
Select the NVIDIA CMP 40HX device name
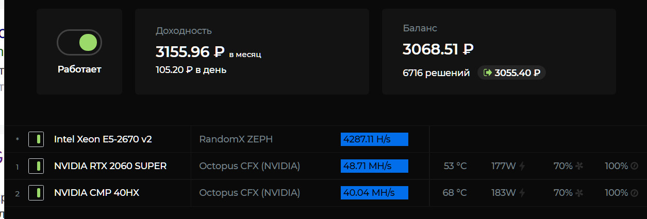click(96, 193)
